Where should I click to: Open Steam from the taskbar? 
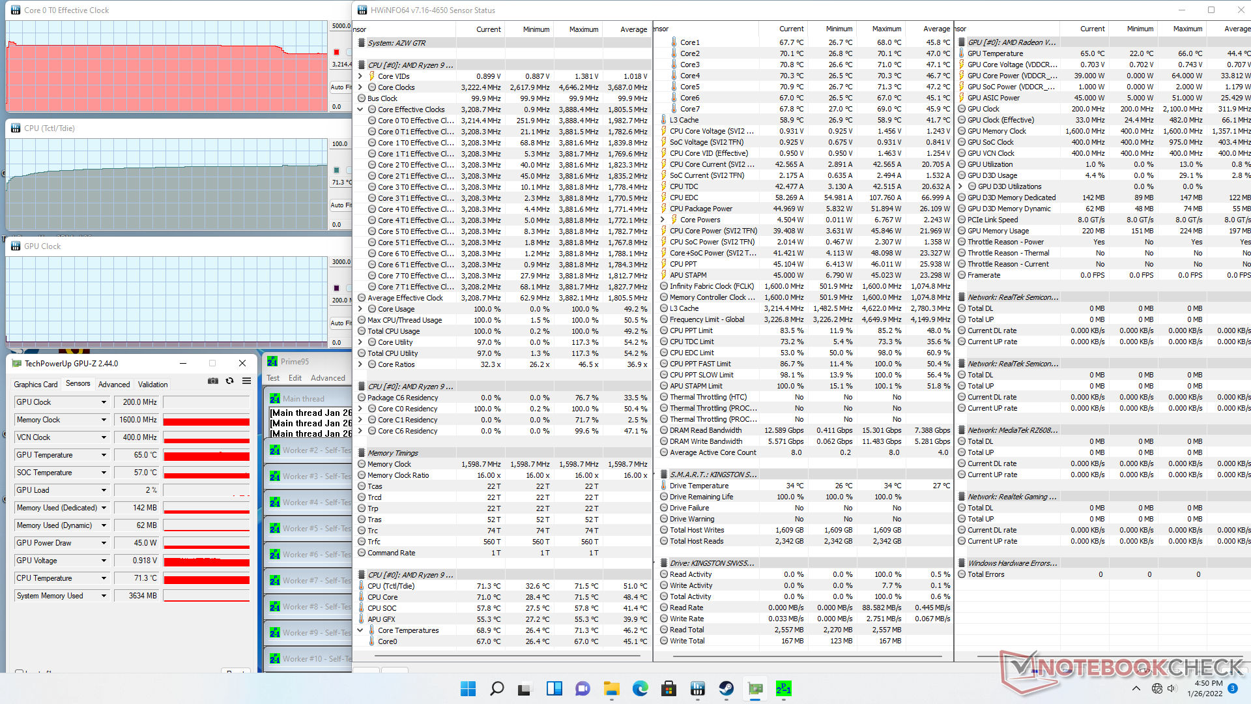726,688
